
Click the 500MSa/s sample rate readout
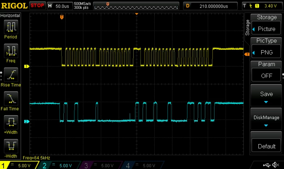click(83, 4)
